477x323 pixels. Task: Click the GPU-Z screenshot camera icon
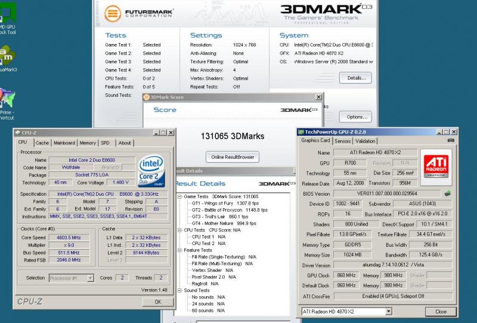(451, 140)
